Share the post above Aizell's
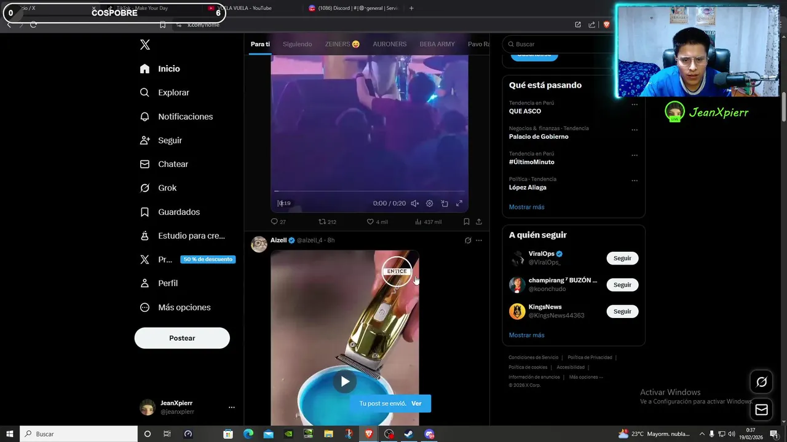 pyautogui.click(x=479, y=222)
